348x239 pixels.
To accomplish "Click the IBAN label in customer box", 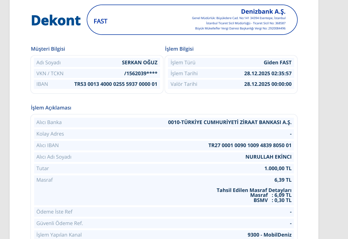I will point(42,84).
